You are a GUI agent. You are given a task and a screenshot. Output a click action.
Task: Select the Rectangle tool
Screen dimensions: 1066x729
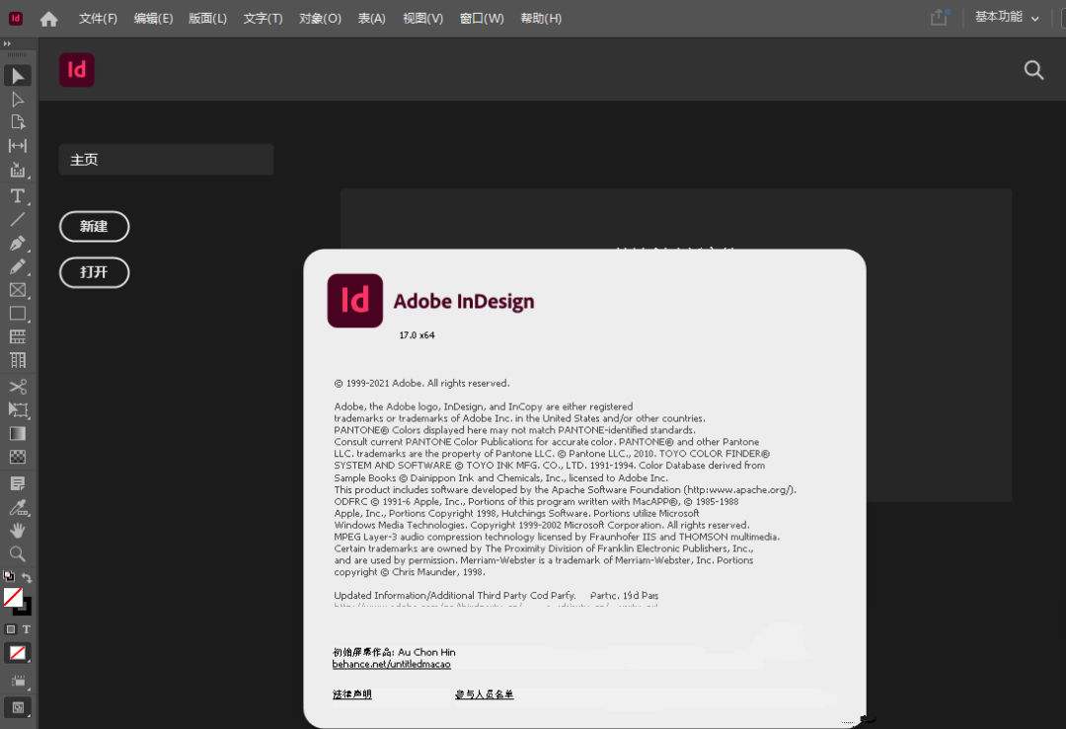tap(18, 314)
